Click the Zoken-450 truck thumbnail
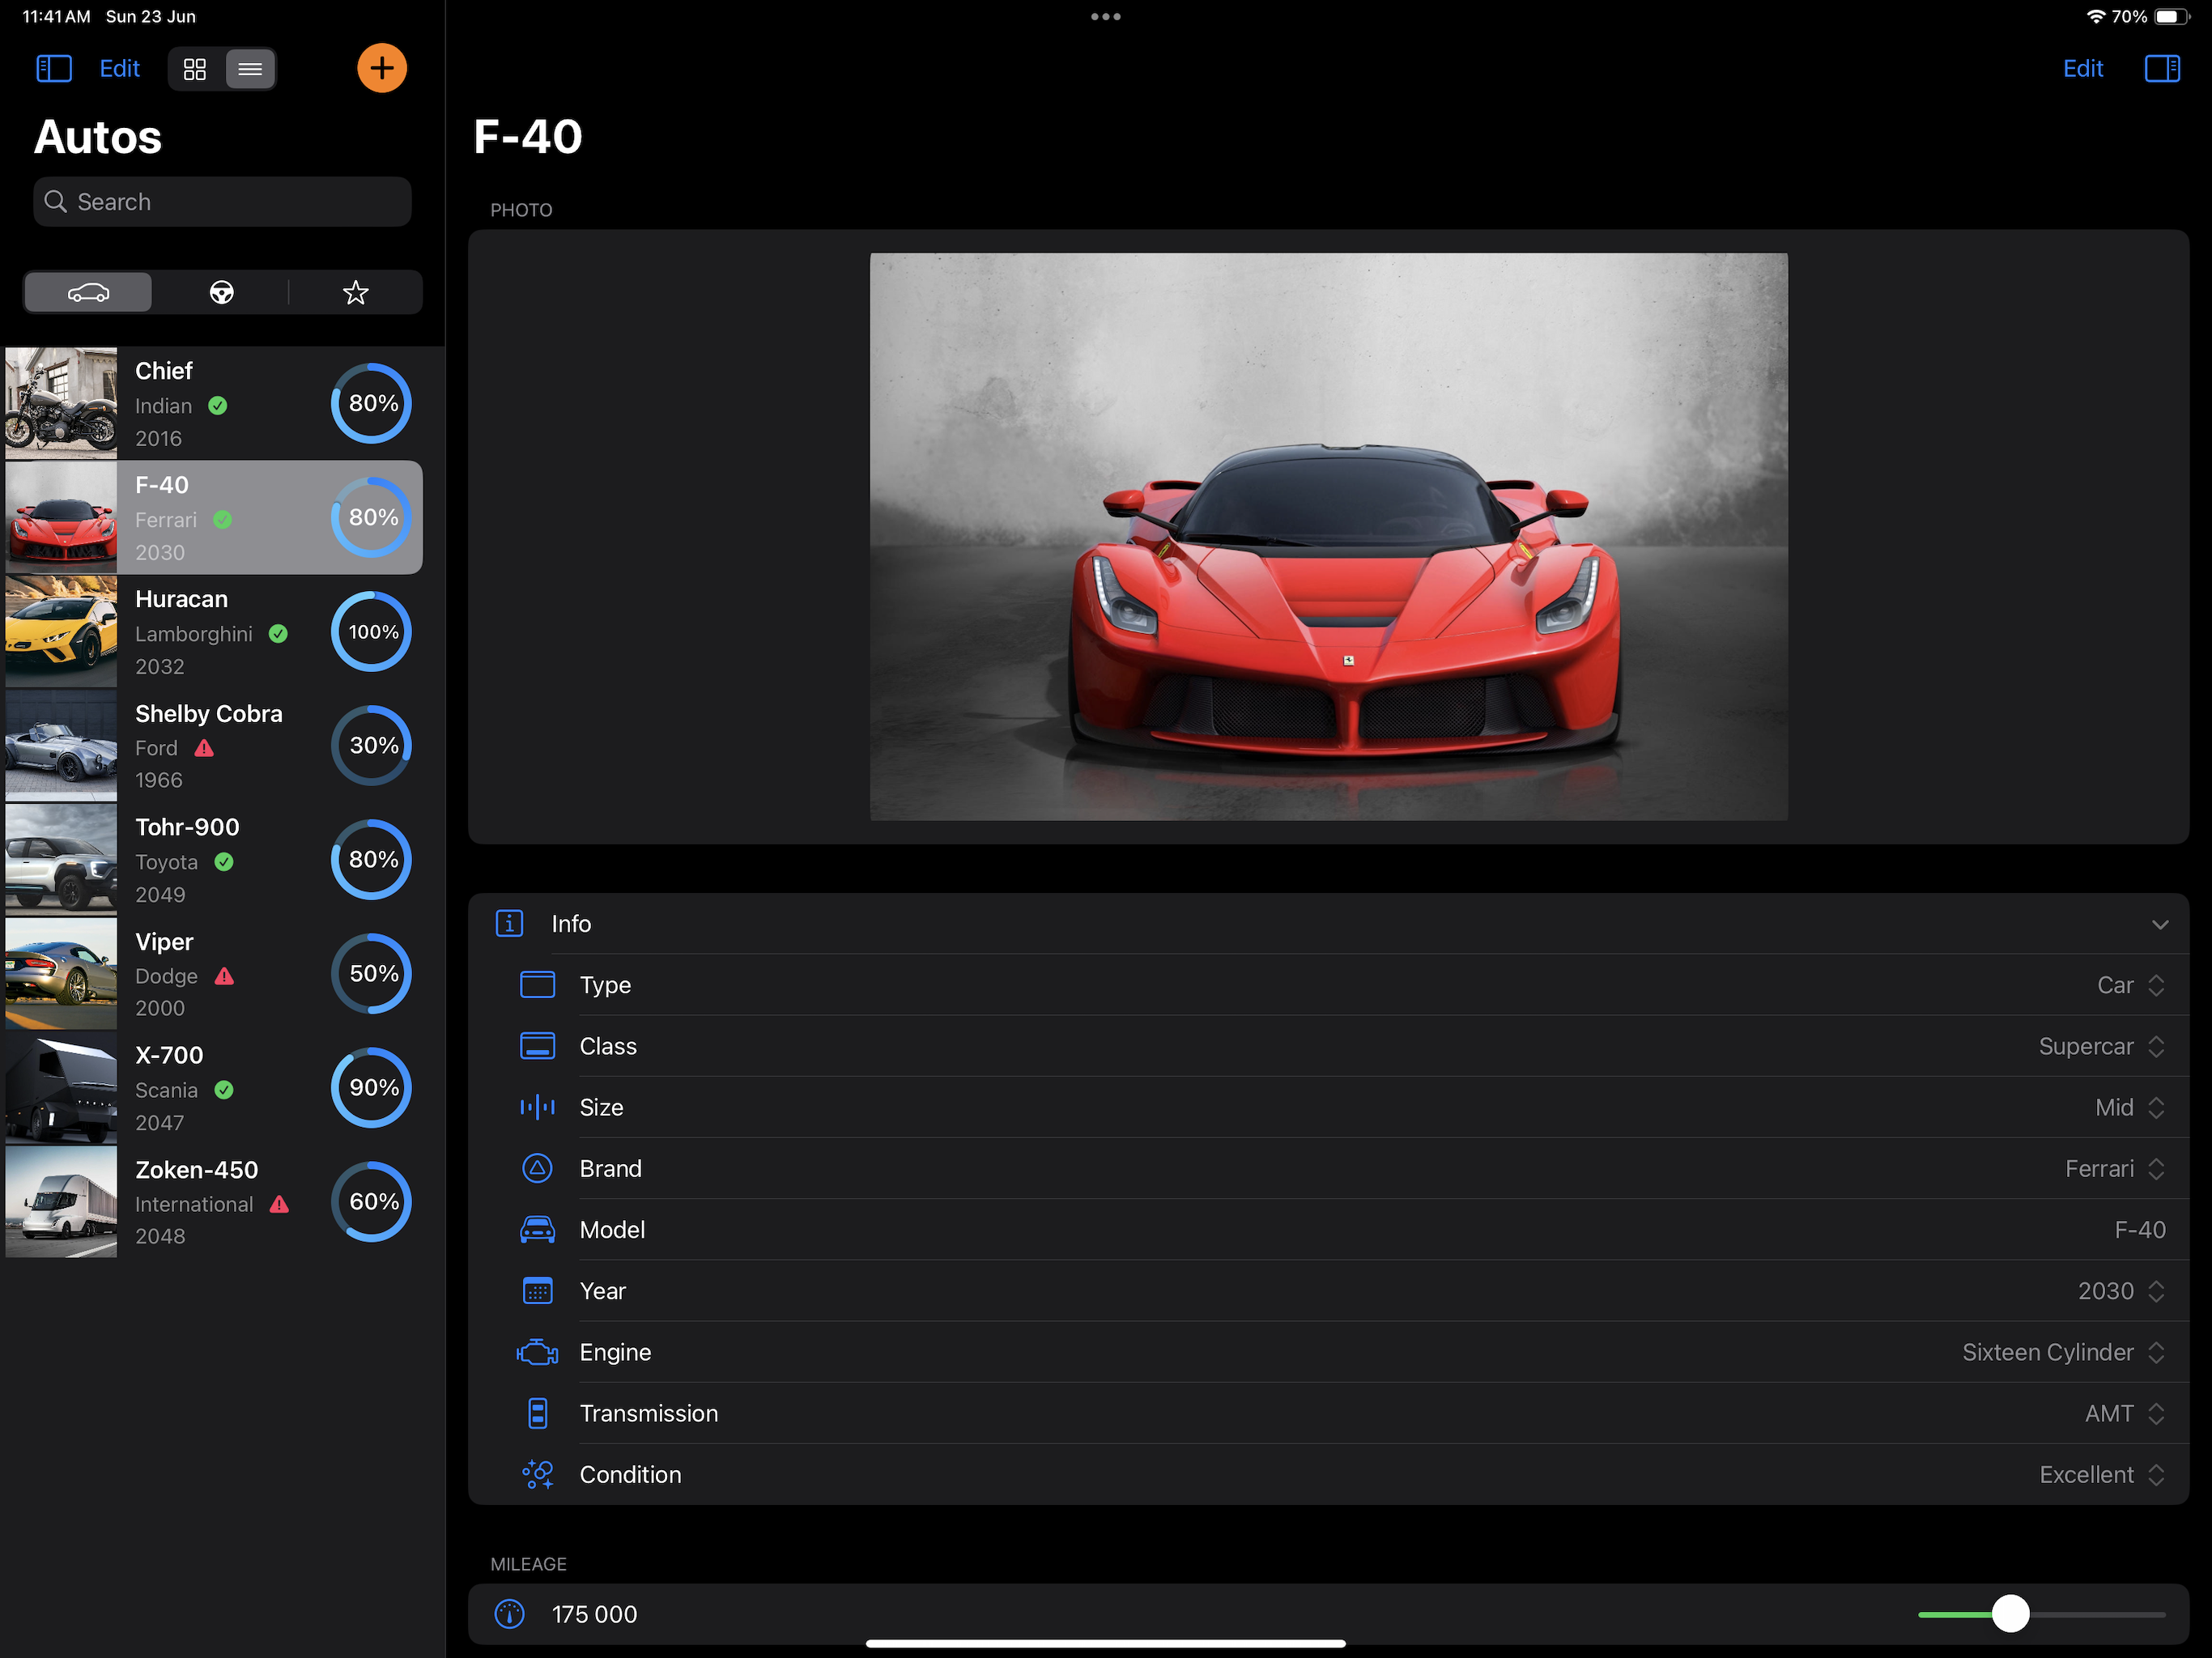Viewport: 2212px width, 1658px height. pos(61,1202)
